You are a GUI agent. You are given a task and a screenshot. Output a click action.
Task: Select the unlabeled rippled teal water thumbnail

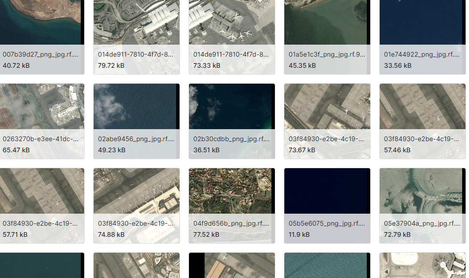click(x=327, y=265)
